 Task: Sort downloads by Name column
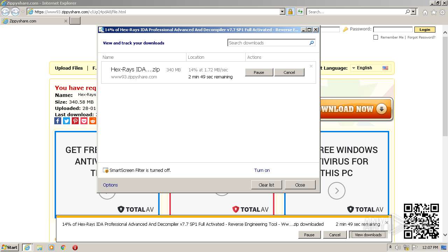[x=144, y=57]
